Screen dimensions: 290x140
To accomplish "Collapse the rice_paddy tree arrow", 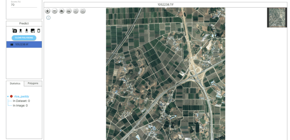I will (x=8, y=97).
